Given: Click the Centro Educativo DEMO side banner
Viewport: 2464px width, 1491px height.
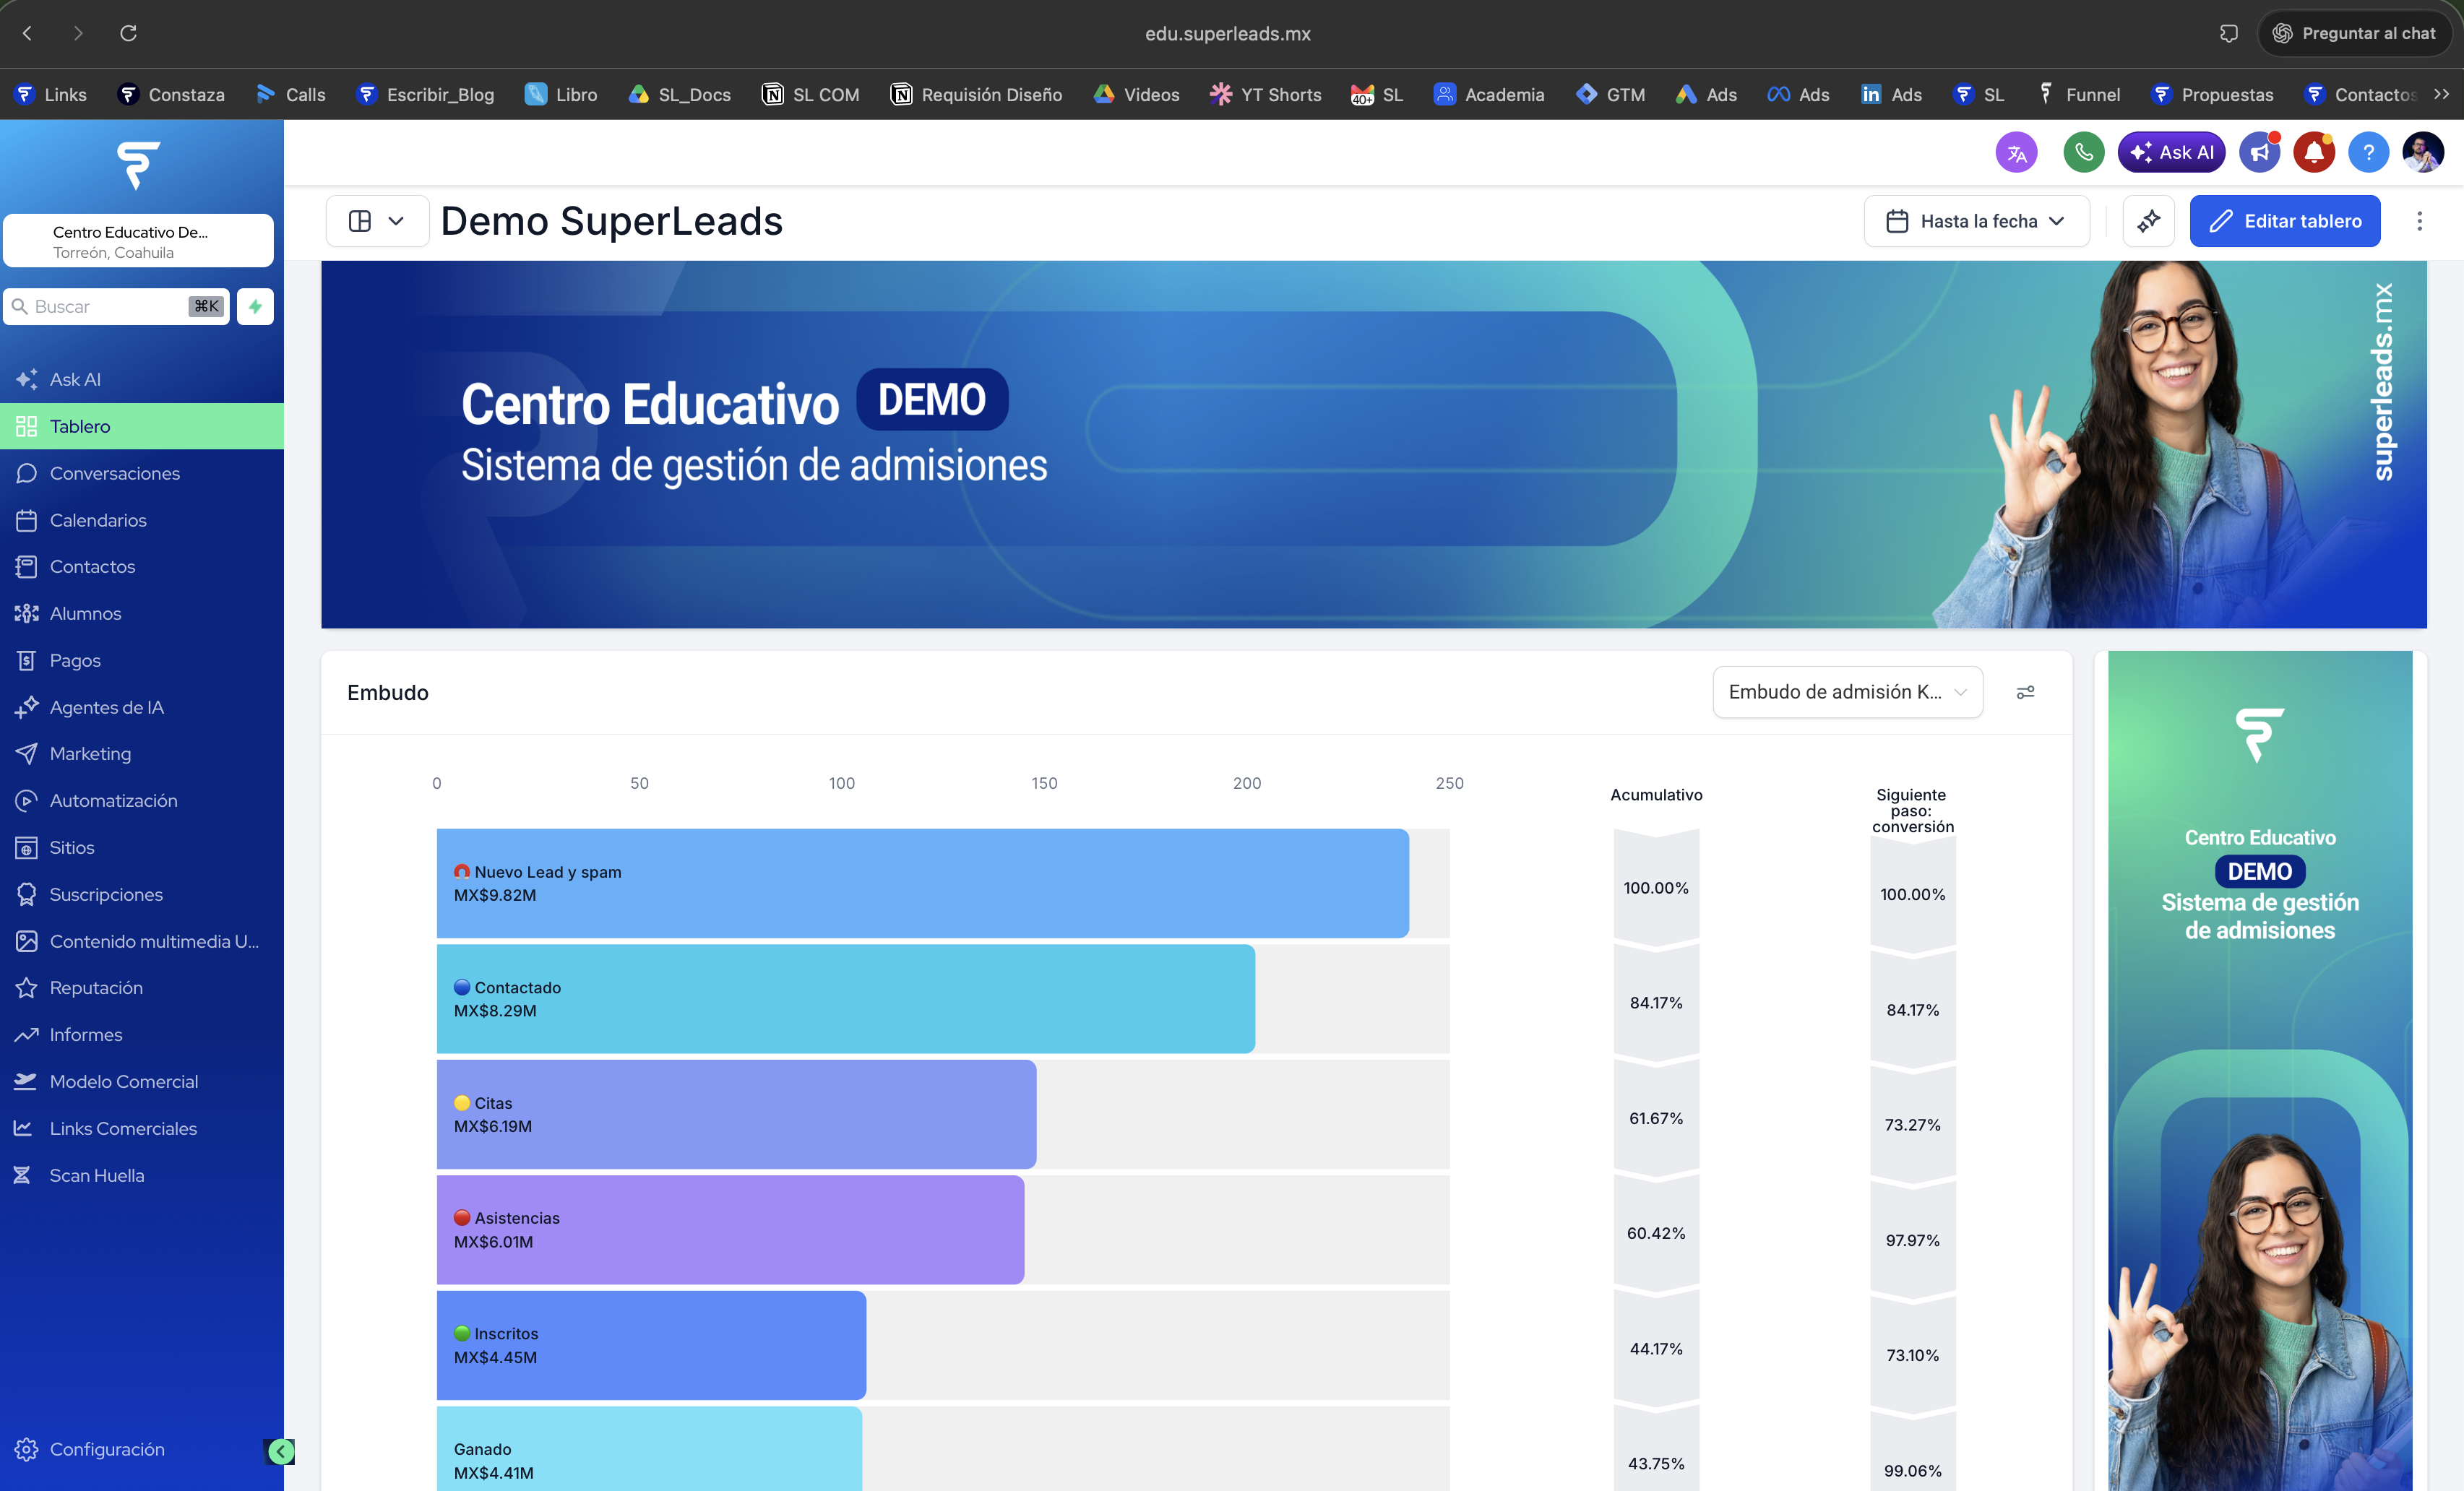Looking at the screenshot, I should click(x=2260, y=1071).
